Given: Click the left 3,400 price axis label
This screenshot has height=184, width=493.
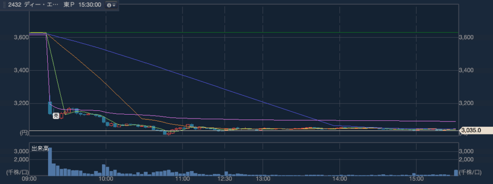Looking at the screenshot, I should point(22,70).
